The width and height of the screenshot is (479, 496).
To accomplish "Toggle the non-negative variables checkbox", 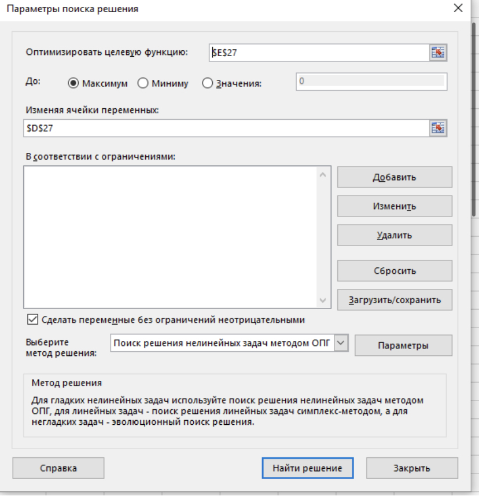I will [32, 319].
